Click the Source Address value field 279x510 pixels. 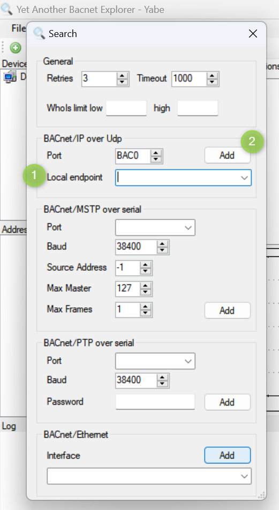point(127,268)
